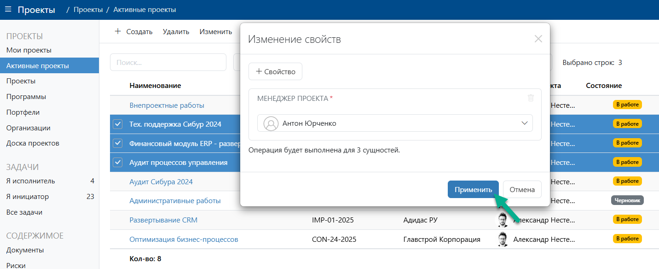Click the В работе status badge on Развертывание CRM
The image size is (659, 269).
(628, 220)
